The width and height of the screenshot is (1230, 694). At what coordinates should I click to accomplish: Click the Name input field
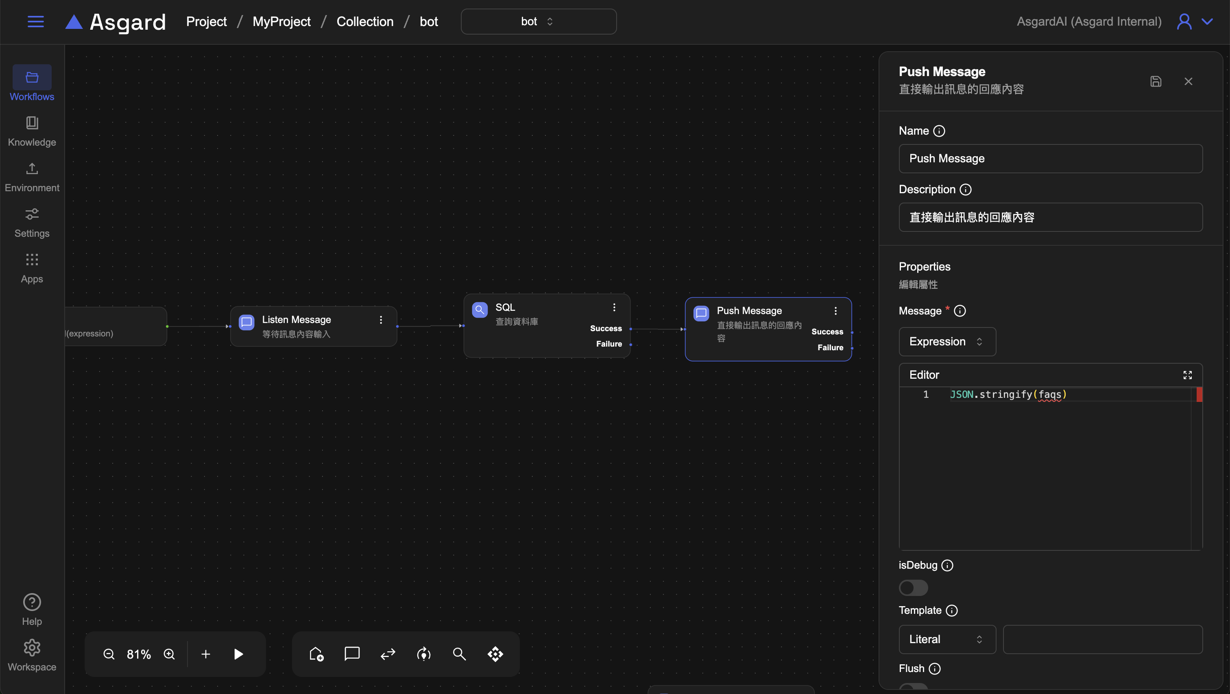1050,159
